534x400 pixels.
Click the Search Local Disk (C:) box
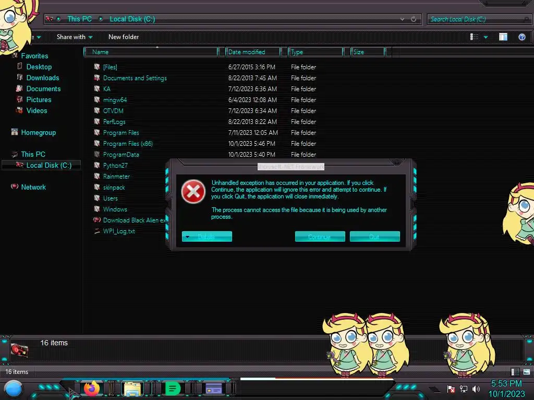point(479,19)
